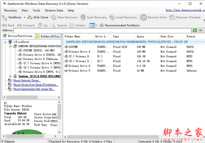Sort by Space column header

click(147, 37)
